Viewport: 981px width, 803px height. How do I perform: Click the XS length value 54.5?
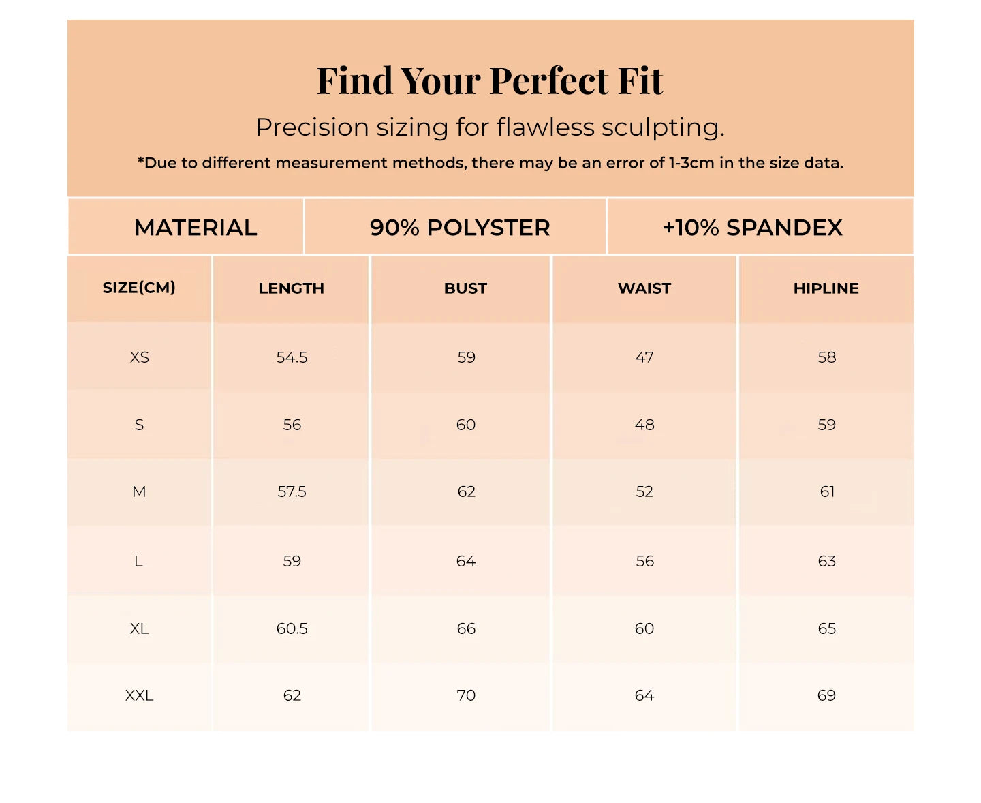click(292, 357)
